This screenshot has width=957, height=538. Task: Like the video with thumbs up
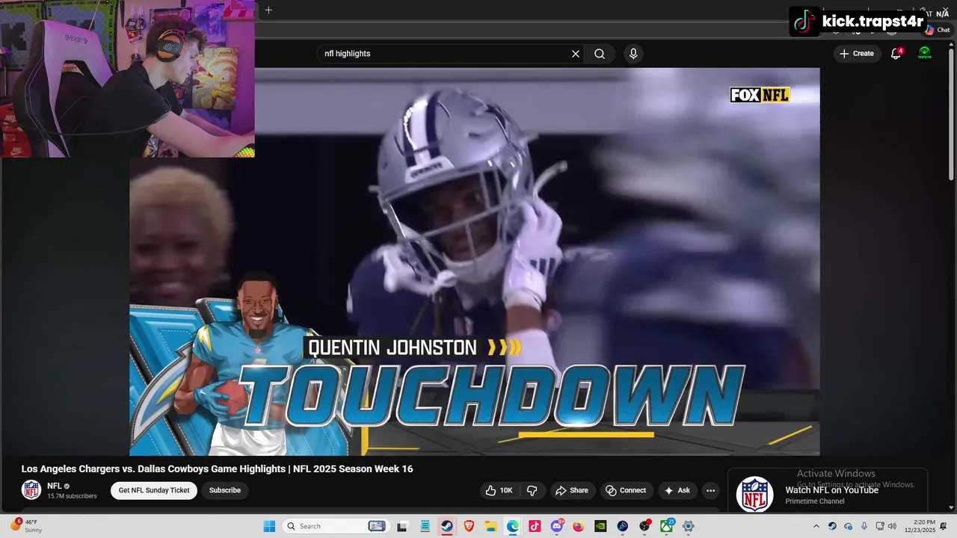coord(499,490)
